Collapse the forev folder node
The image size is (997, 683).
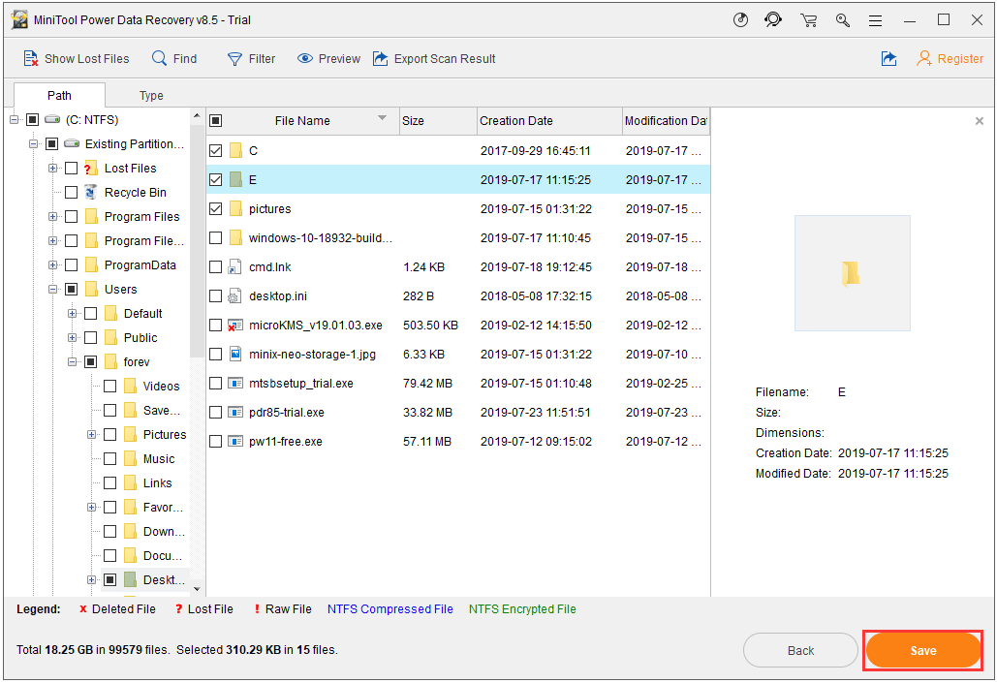72,362
